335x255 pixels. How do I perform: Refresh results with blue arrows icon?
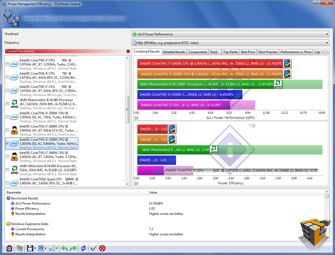pyautogui.click(x=83, y=248)
